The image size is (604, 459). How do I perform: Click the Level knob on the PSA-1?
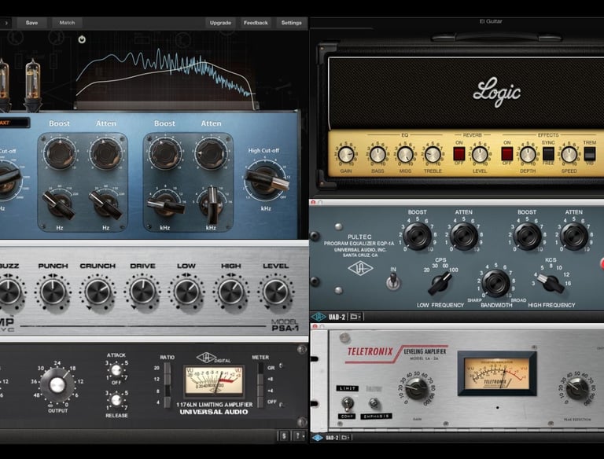click(275, 292)
